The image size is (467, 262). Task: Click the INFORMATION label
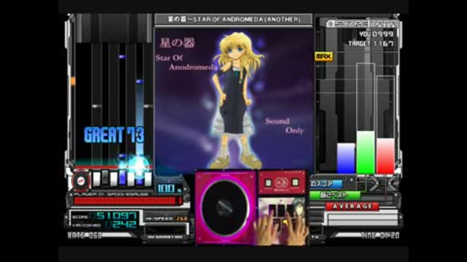point(165,237)
